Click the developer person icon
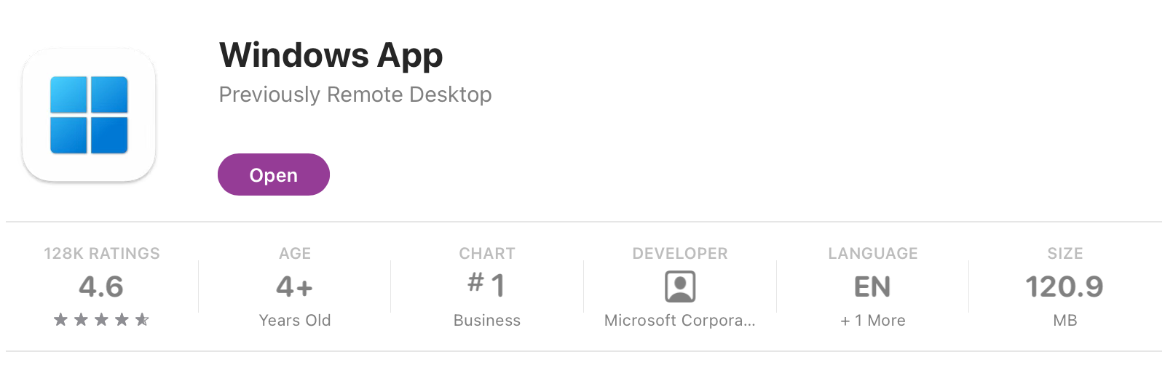 [680, 286]
